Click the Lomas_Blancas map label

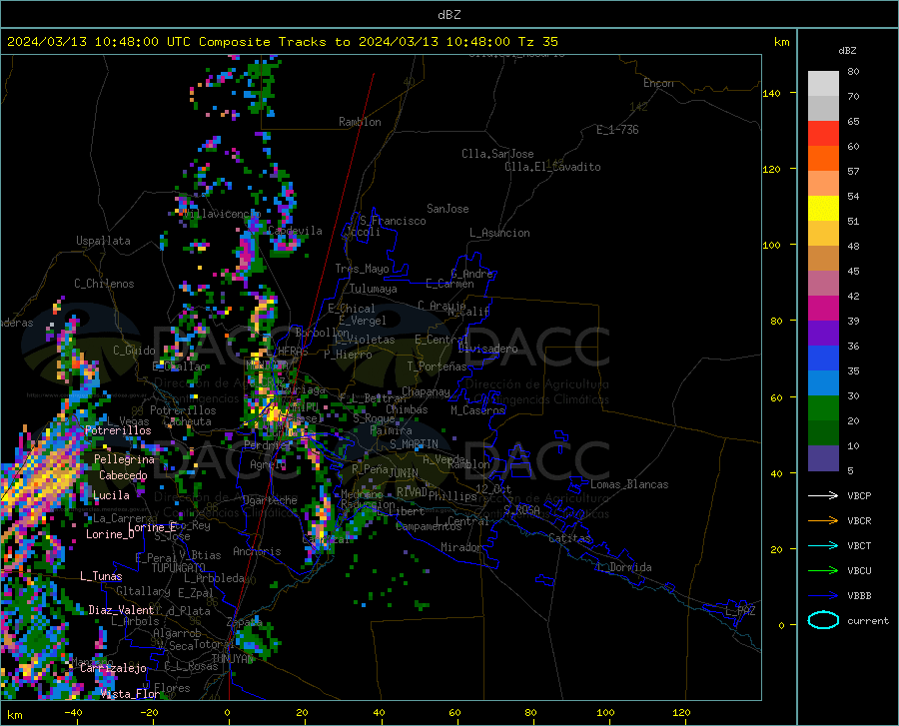coord(629,484)
